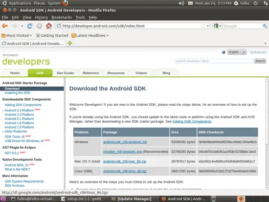Screen dimensions: 269x202
Task: Open a new tab with the green plus icon
Action: coord(70,43)
